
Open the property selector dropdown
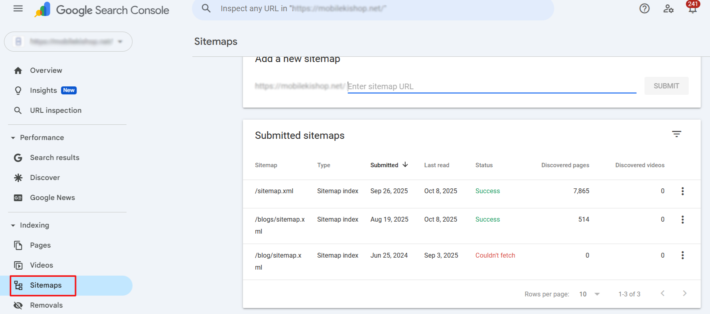tap(68, 42)
